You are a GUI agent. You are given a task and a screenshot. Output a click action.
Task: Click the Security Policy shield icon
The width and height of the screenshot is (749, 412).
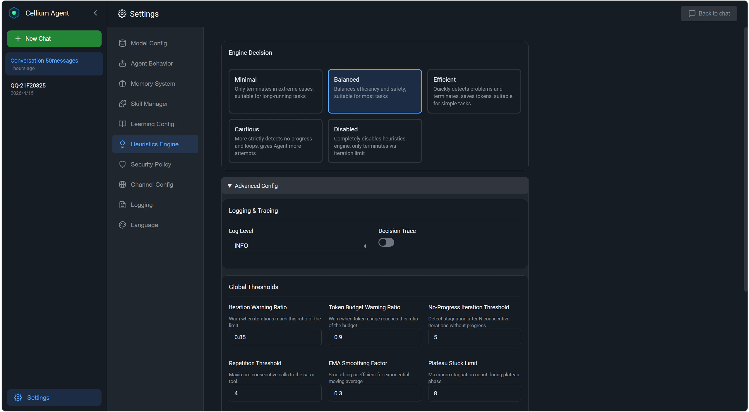pyautogui.click(x=122, y=164)
